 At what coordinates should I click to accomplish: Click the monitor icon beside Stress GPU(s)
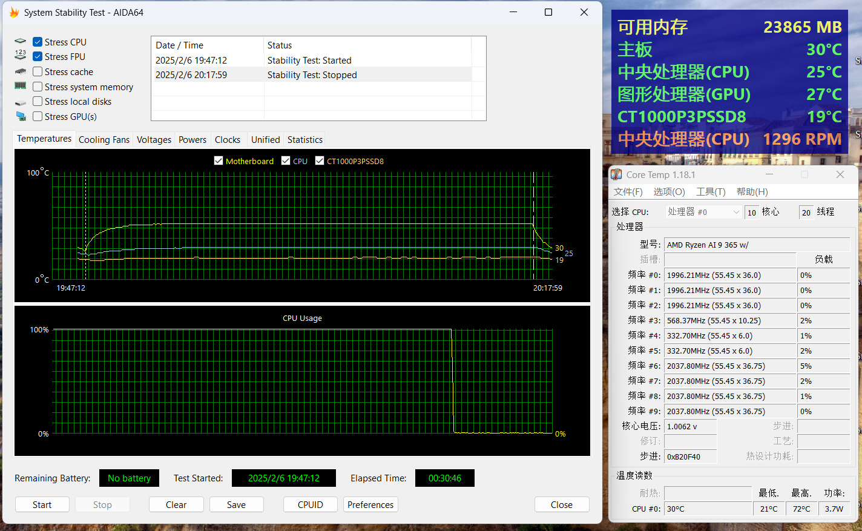tap(21, 116)
